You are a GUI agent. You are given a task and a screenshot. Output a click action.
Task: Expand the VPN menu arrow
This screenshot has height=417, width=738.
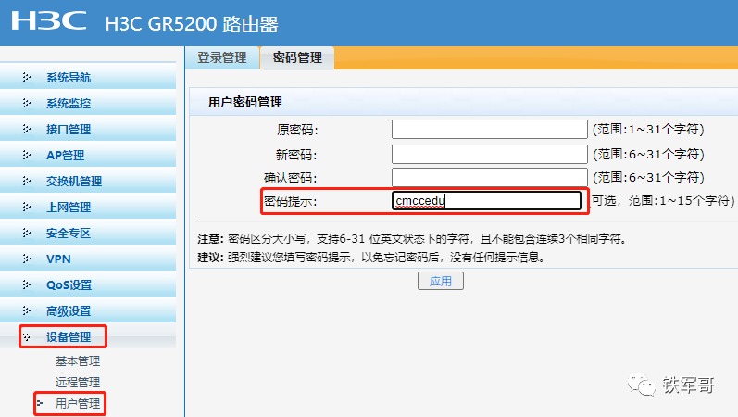(26, 259)
